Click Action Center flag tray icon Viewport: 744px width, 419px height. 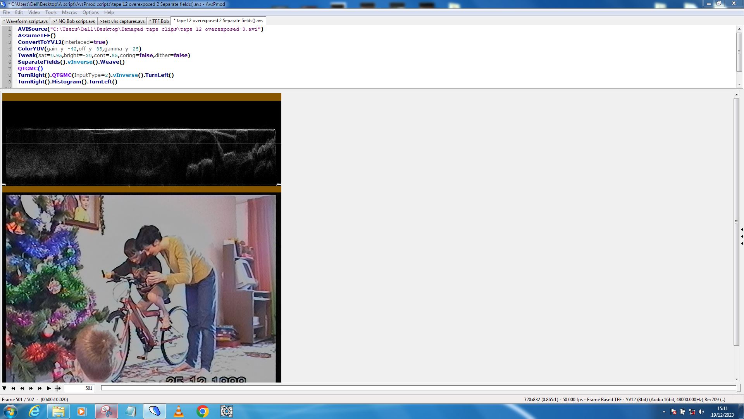coord(673,412)
